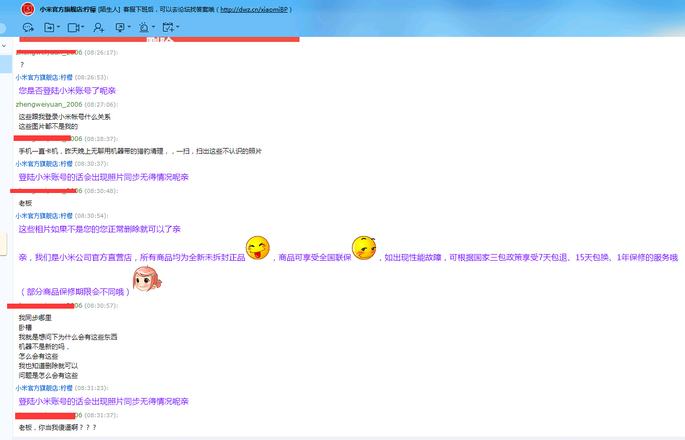Expand the arrow beside the calendar icon
Viewport: 685px width, 440px height.
coord(177,27)
